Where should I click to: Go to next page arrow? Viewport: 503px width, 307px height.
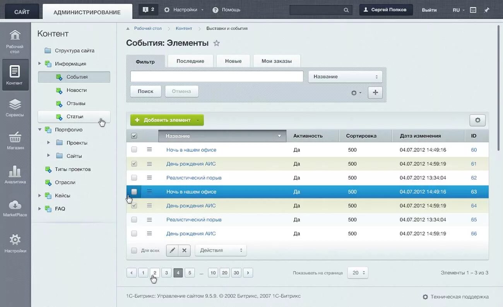(x=248, y=273)
